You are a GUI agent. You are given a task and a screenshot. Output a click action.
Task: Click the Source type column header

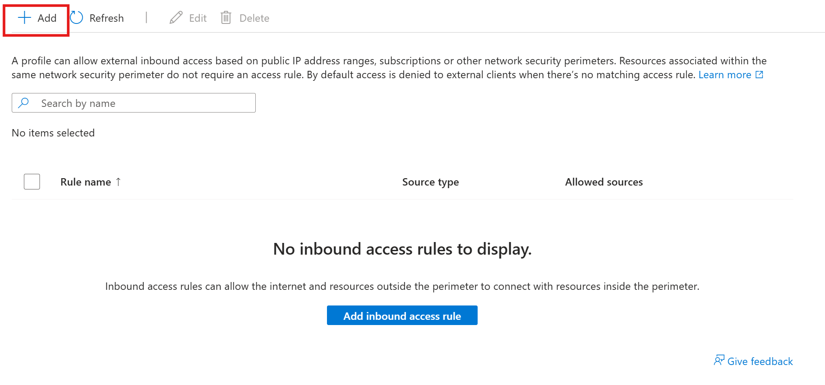point(430,182)
